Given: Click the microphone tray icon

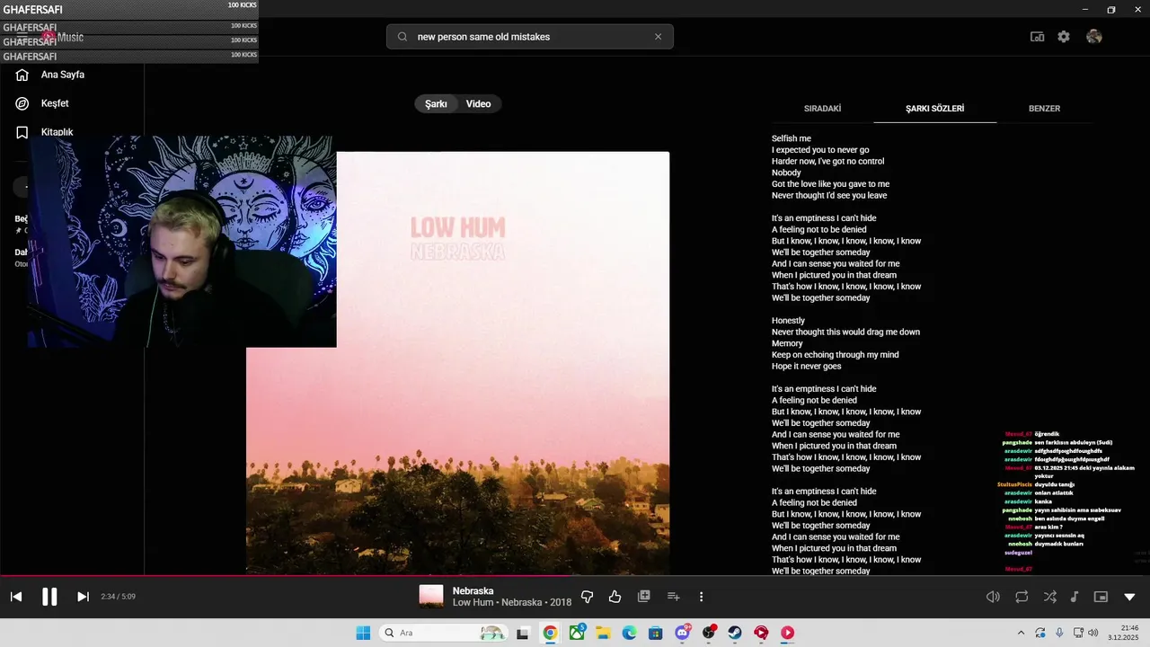Looking at the screenshot, I should (1059, 633).
